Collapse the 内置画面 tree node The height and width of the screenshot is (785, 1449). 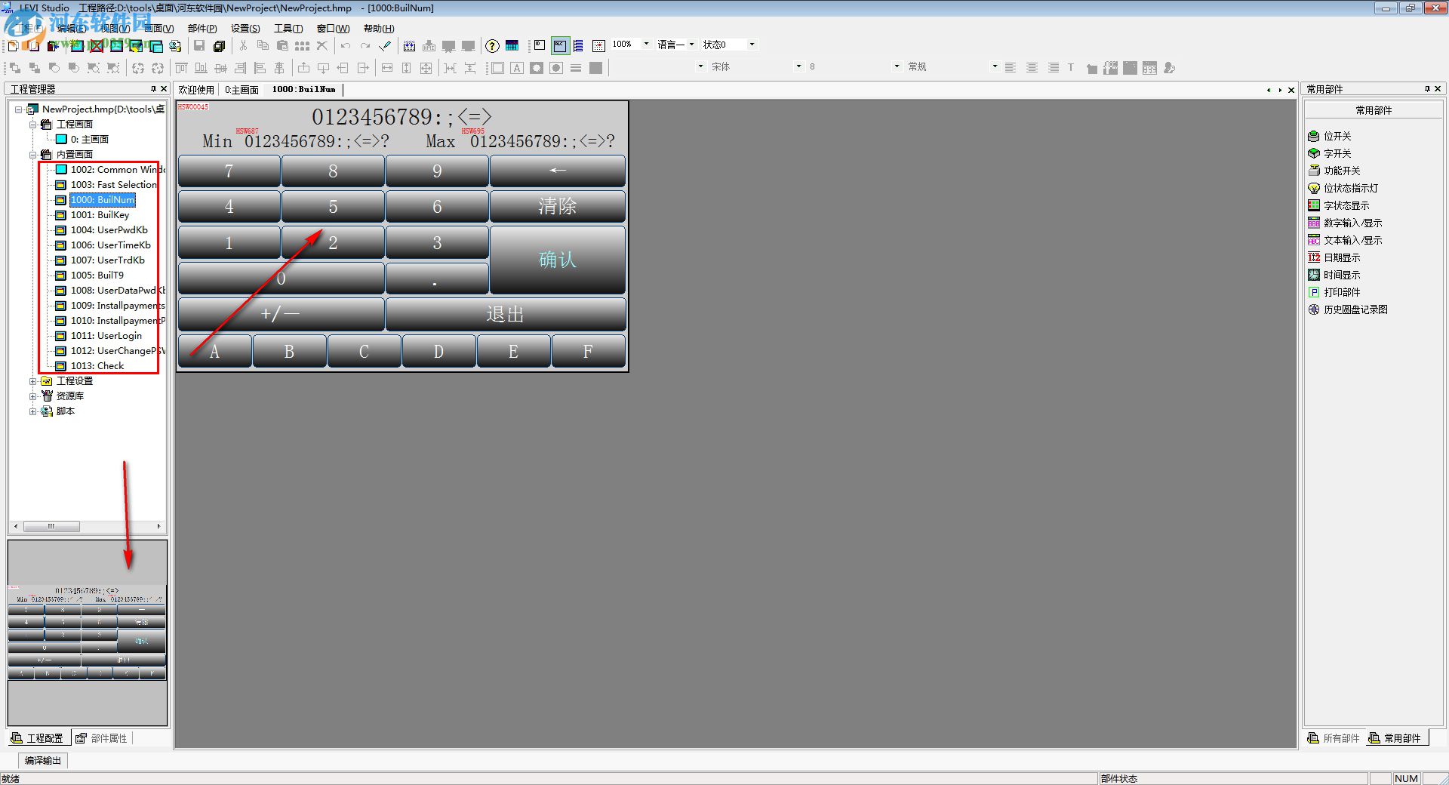[33, 155]
